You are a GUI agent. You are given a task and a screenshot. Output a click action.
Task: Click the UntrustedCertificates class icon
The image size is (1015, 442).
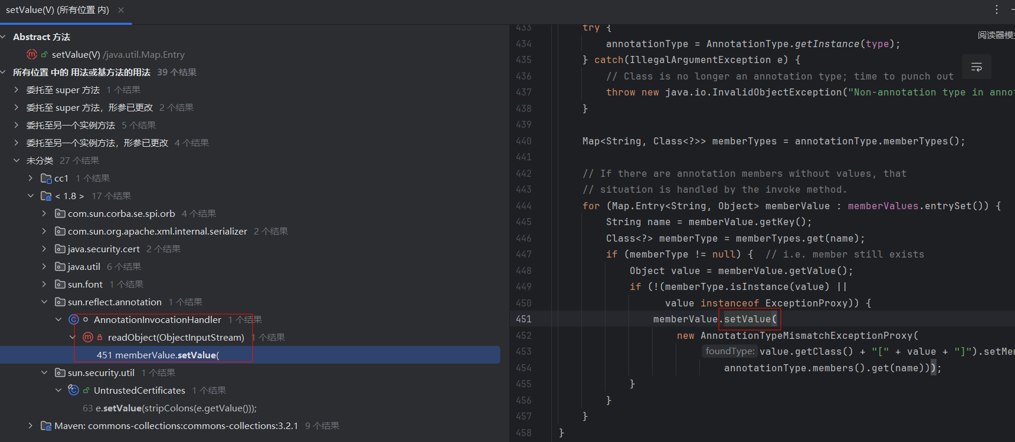click(x=74, y=390)
